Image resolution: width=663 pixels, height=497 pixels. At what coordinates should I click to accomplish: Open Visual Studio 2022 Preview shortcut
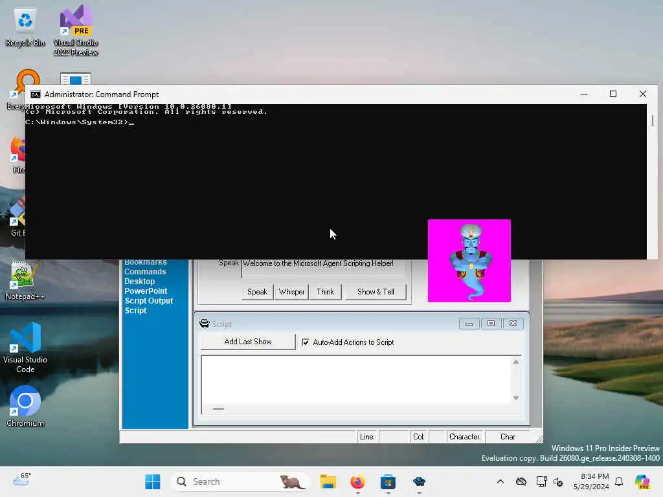[x=76, y=30]
